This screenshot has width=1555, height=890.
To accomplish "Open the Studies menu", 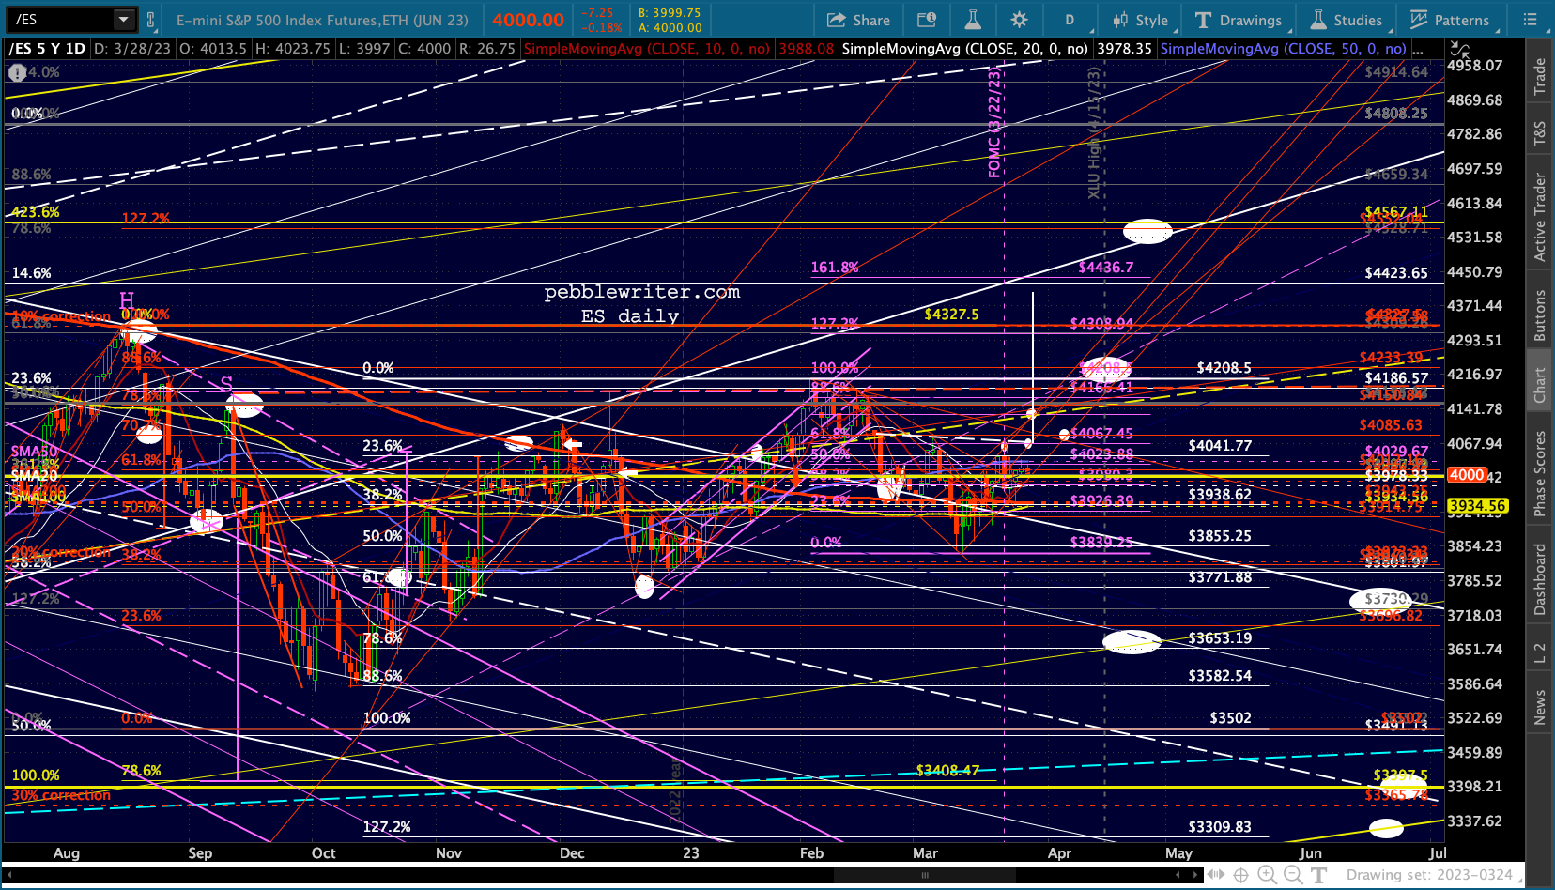I will (1347, 20).
